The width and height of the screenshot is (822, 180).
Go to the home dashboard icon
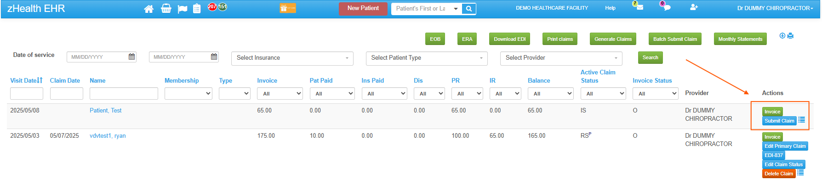pos(149,9)
